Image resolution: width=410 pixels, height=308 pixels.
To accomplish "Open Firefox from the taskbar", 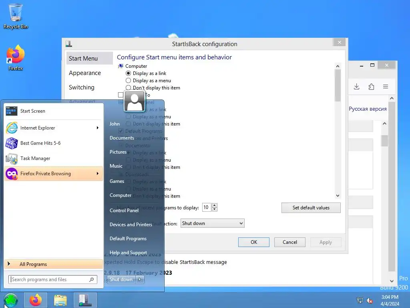I will (x=36, y=300).
